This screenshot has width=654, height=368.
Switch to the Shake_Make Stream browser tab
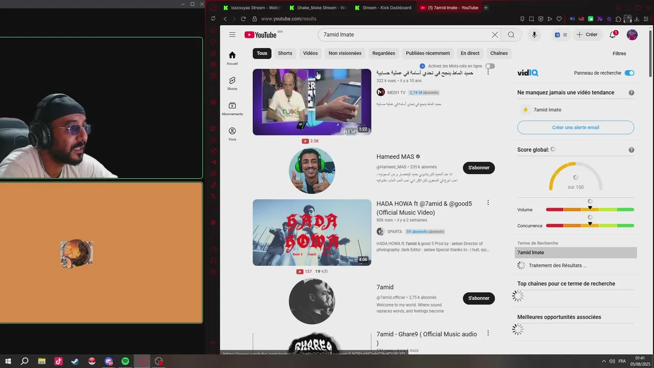[318, 8]
